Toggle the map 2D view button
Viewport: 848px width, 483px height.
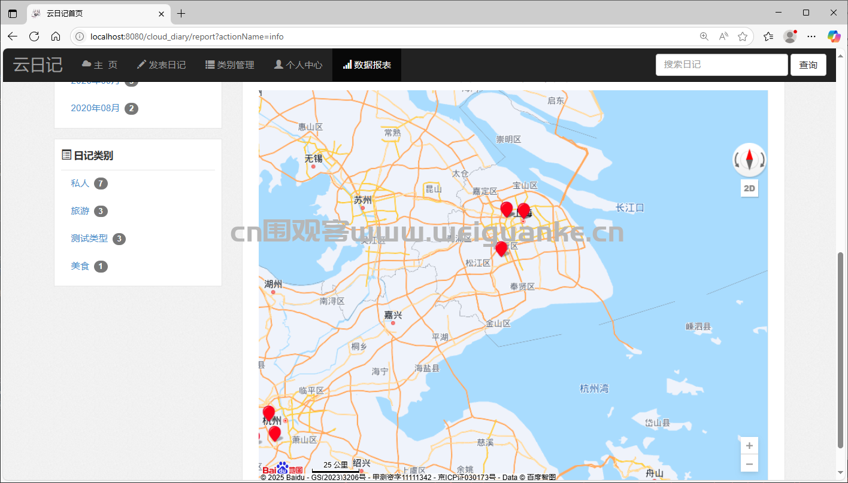coord(749,188)
